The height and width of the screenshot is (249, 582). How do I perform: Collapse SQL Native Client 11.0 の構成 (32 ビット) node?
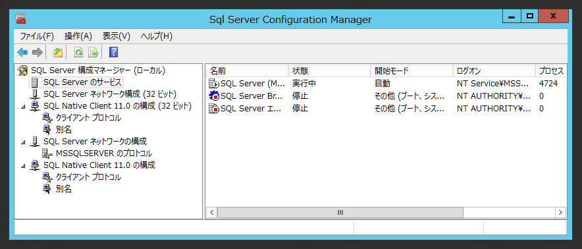click(x=24, y=107)
